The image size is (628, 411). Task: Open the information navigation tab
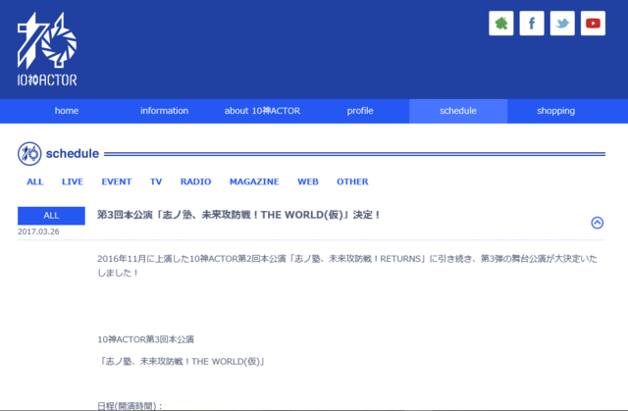click(164, 111)
